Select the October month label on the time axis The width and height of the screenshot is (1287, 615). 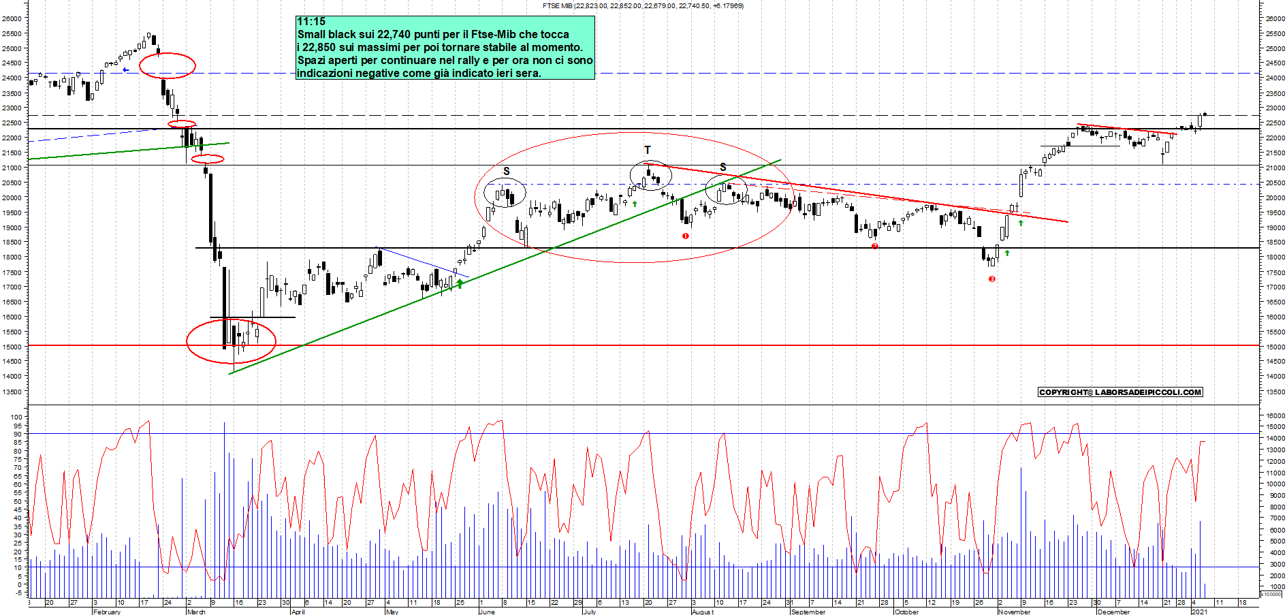point(906,612)
